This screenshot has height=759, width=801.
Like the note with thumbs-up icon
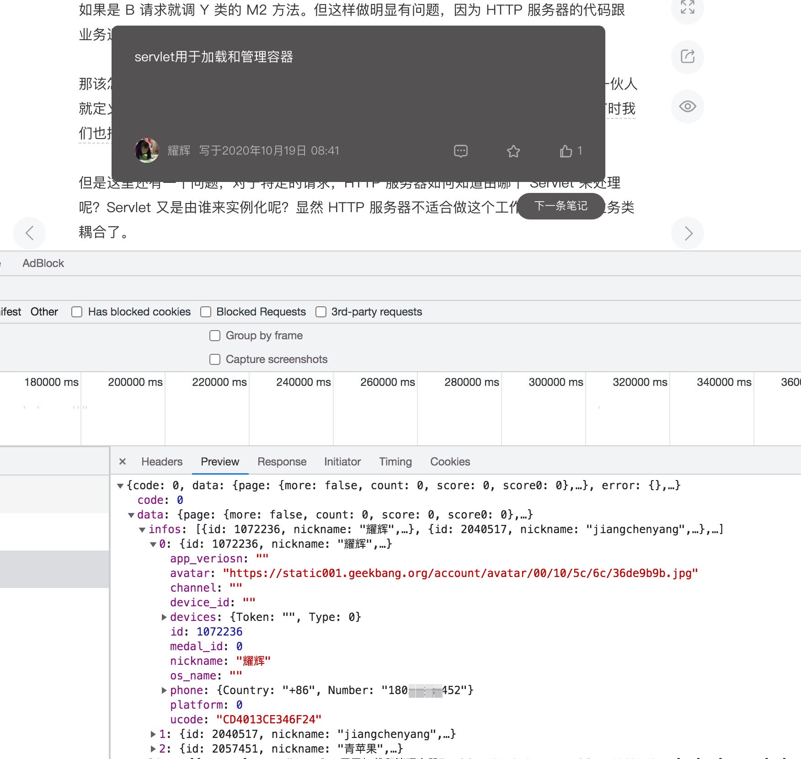click(x=566, y=151)
